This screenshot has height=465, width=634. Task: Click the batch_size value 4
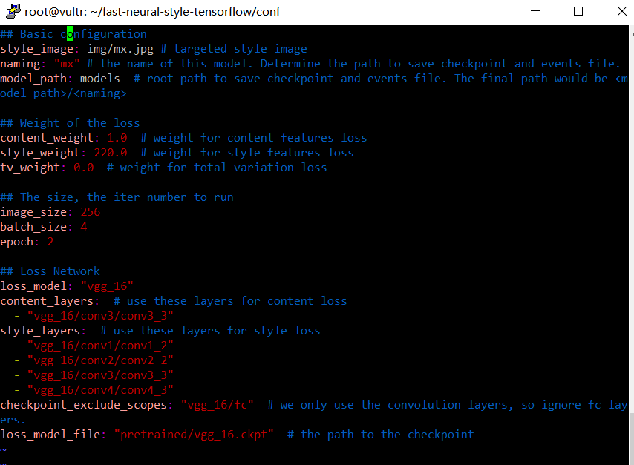(x=84, y=227)
